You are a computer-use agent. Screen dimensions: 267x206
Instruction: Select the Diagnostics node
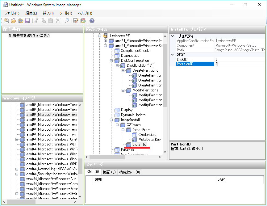tap(130, 56)
